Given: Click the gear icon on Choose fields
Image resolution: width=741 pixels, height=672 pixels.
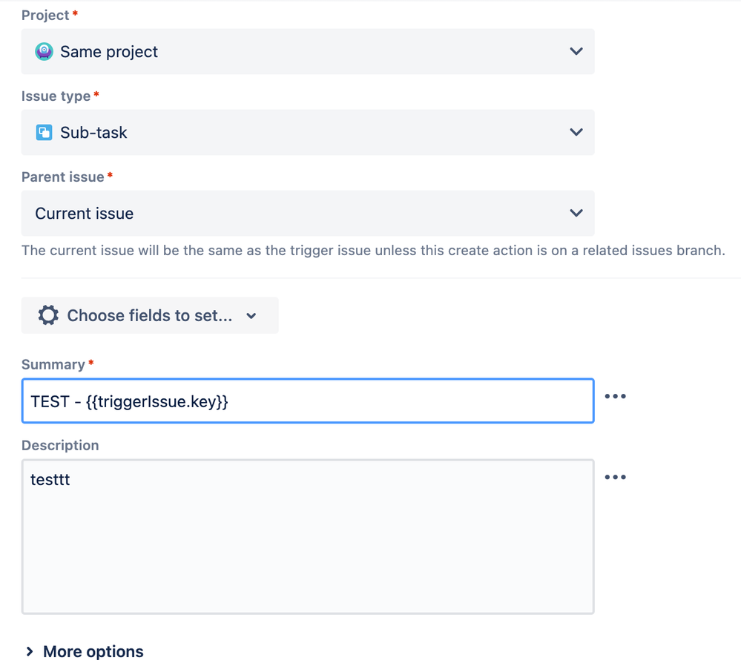Looking at the screenshot, I should (x=48, y=316).
